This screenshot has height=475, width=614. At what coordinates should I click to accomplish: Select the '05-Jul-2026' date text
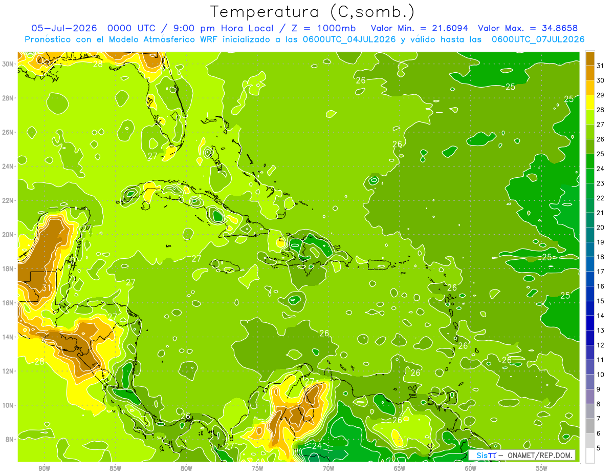pyautogui.click(x=65, y=28)
